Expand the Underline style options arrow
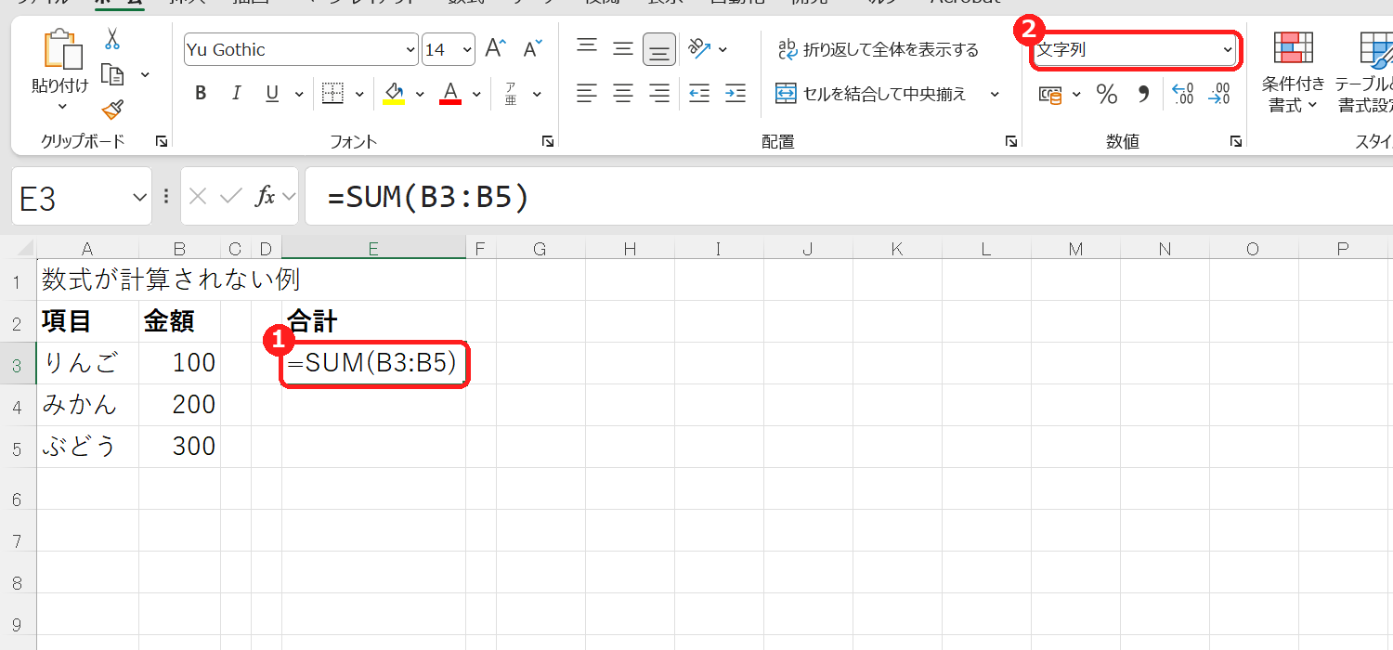 [x=299, y=94]
